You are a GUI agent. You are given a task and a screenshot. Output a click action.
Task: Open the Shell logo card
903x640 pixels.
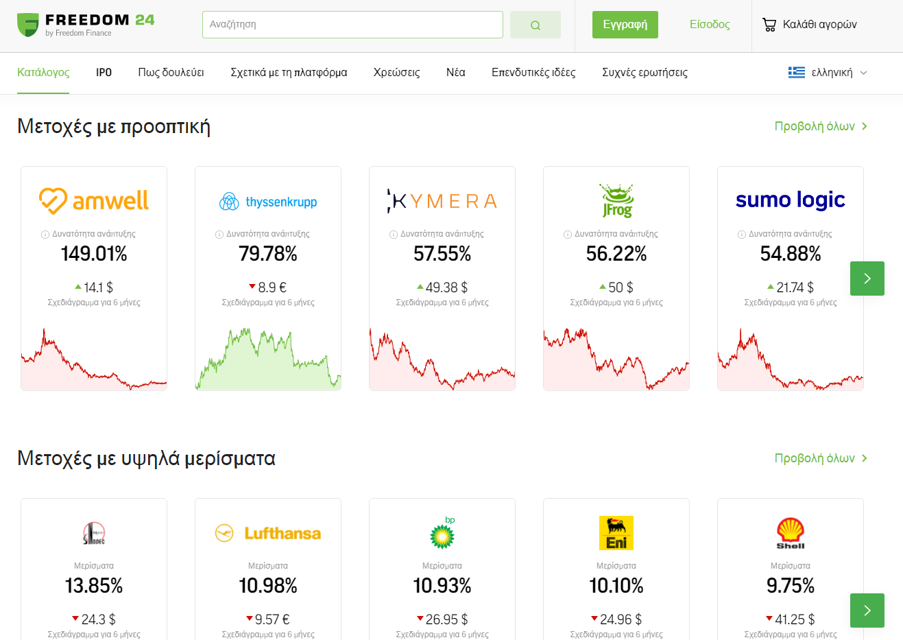pyautogui.click(x=791, y=533)
